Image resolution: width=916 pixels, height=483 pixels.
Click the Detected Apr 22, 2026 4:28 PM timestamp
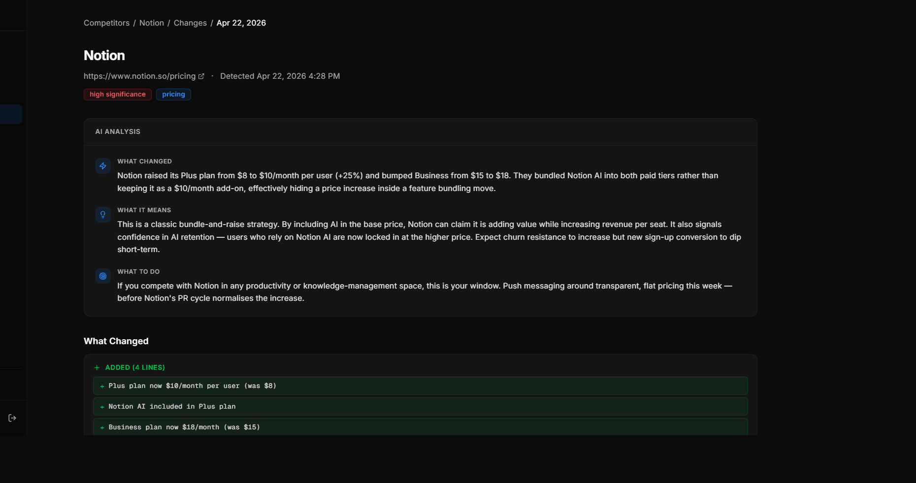[x=280, y=76]
